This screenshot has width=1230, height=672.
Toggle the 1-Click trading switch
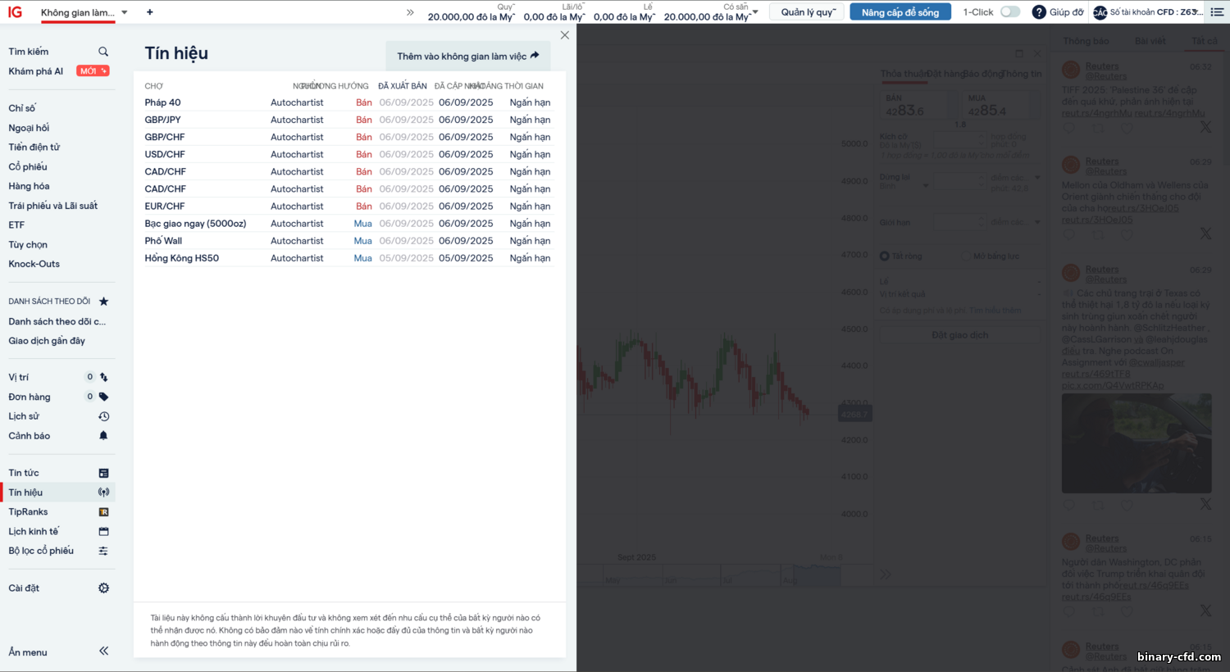pos(1010,12)
